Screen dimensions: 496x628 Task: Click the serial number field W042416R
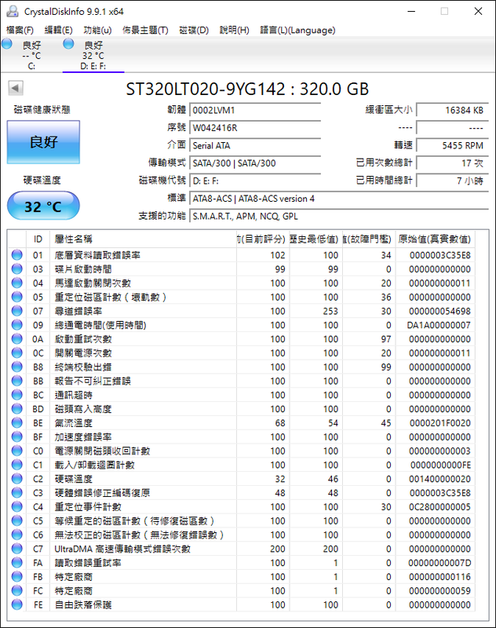point(255,128)
